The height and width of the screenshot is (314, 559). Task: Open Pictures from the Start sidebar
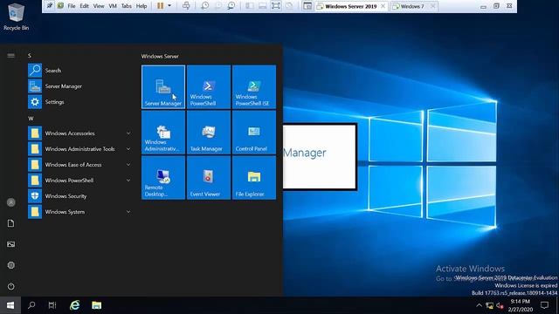pyautogui.click(x=11, y=244)
